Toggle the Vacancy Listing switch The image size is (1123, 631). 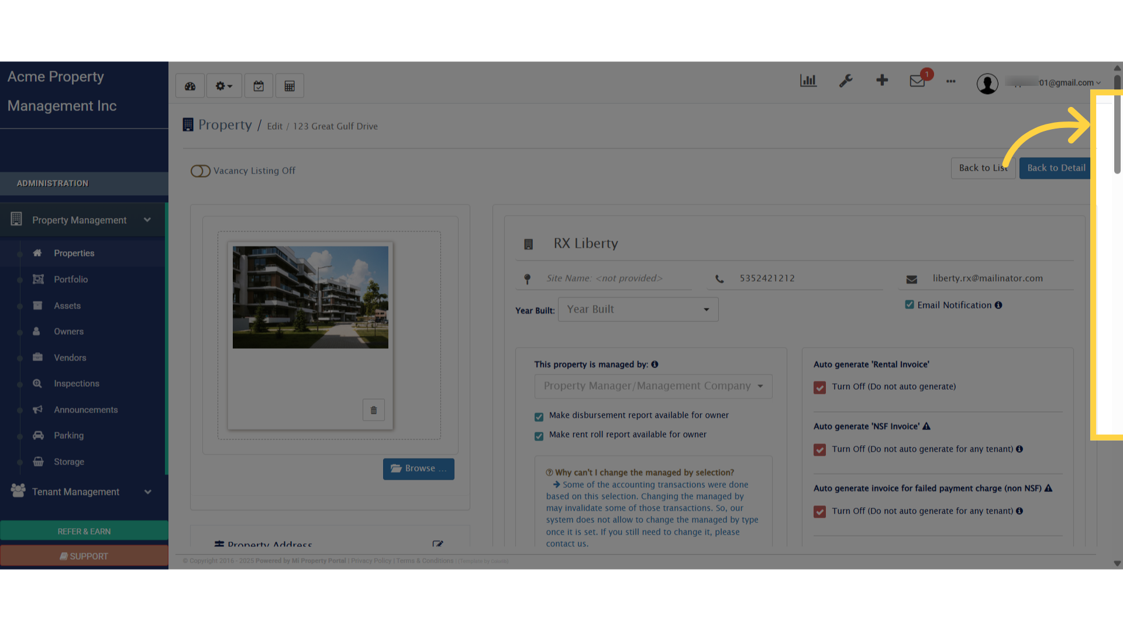(200, 171)
